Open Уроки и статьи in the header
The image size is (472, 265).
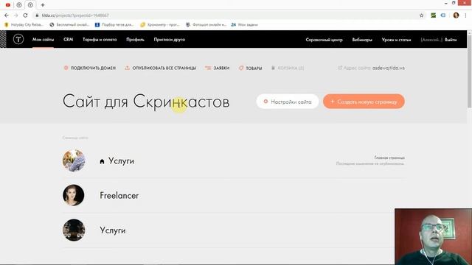[x=396, y=40]
